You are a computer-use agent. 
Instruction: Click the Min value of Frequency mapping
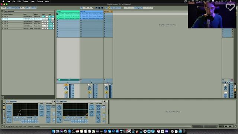(45, 21)
